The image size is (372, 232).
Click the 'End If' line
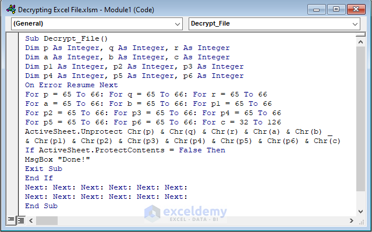coord(39,178)
